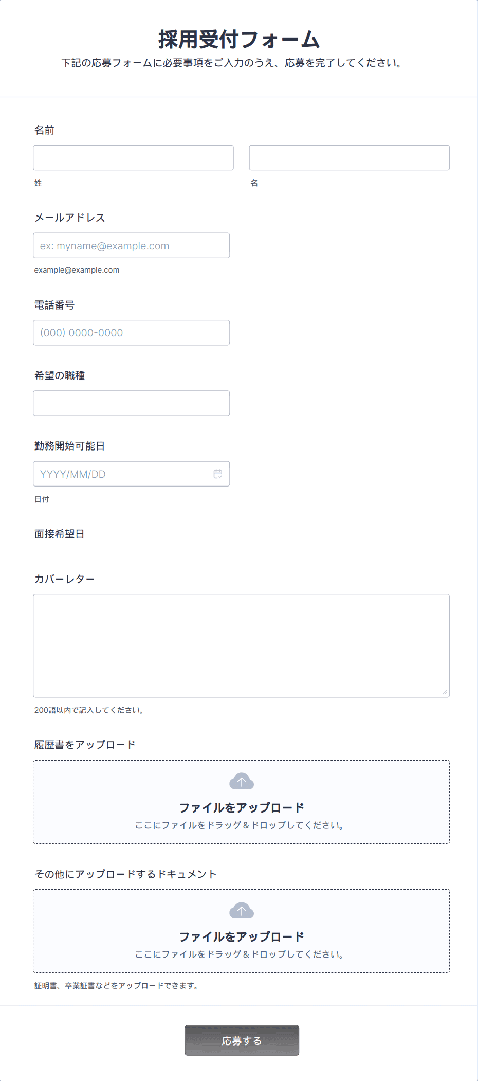Click the 面接希望日 label

[x=59, y=534]
